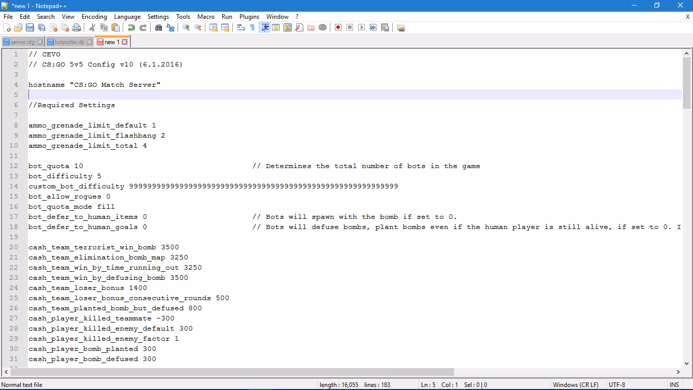Screen dimensions: 693x390
Task: Click the user-defined language icon
Action: click(276, 27)
